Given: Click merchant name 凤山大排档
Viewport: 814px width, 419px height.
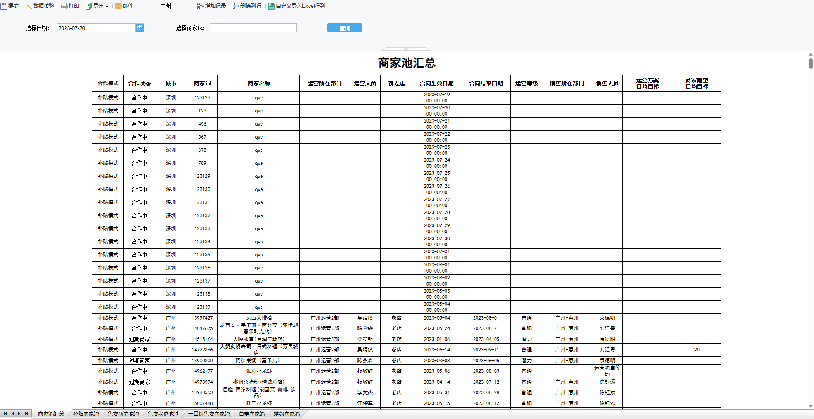Looking at the screenshot, I should coord(259,318).
